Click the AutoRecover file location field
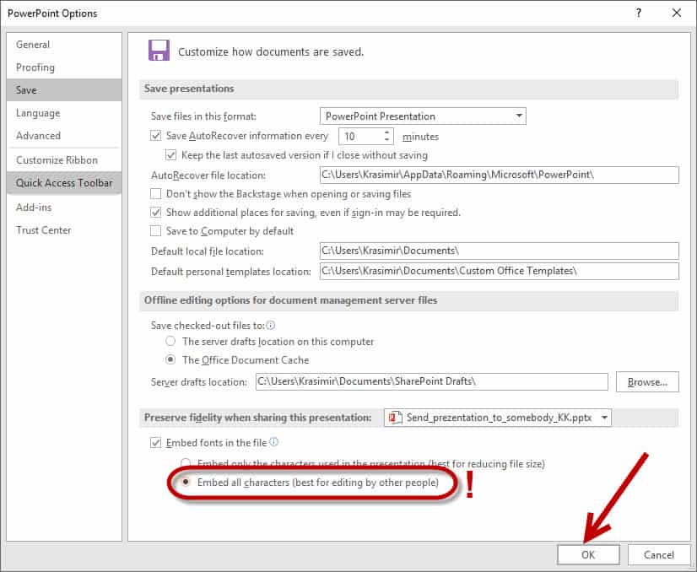 coord(500,175)
